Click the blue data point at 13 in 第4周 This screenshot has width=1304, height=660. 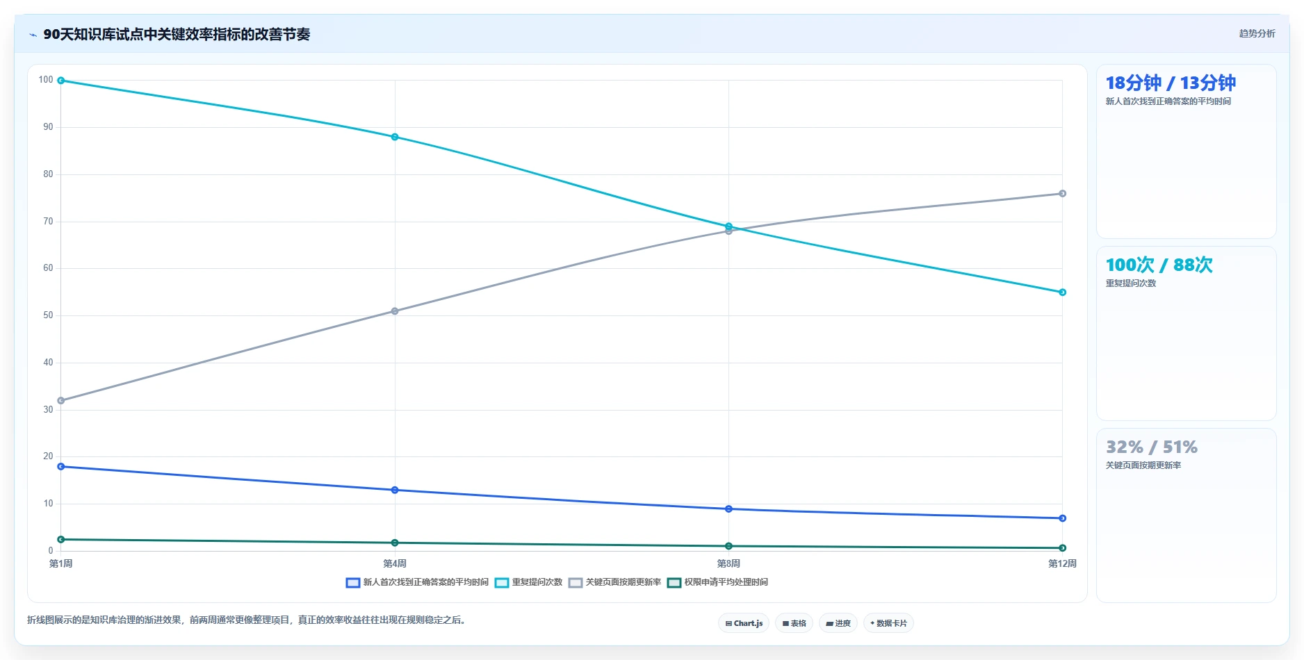[x=395, y=490]
